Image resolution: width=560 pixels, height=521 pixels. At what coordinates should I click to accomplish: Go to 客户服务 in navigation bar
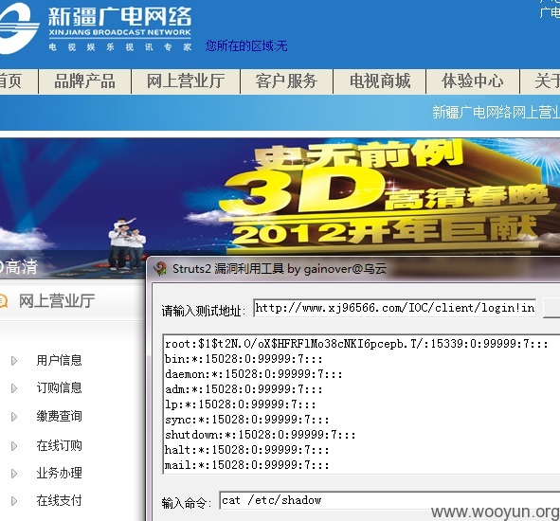286,81
